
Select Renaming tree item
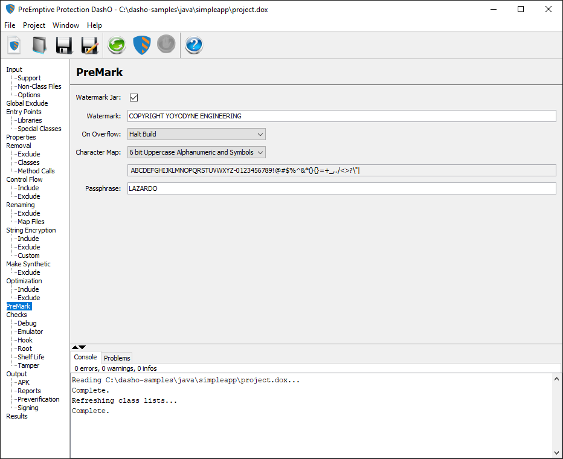point(21,205)
